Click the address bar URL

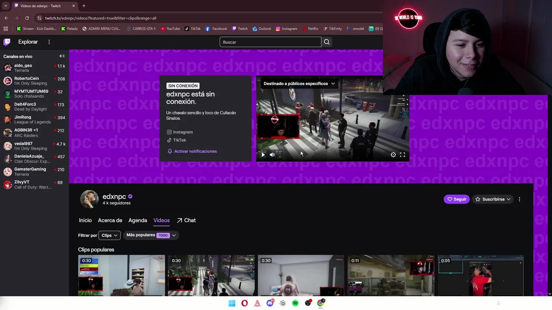click(x=100, y=18)
